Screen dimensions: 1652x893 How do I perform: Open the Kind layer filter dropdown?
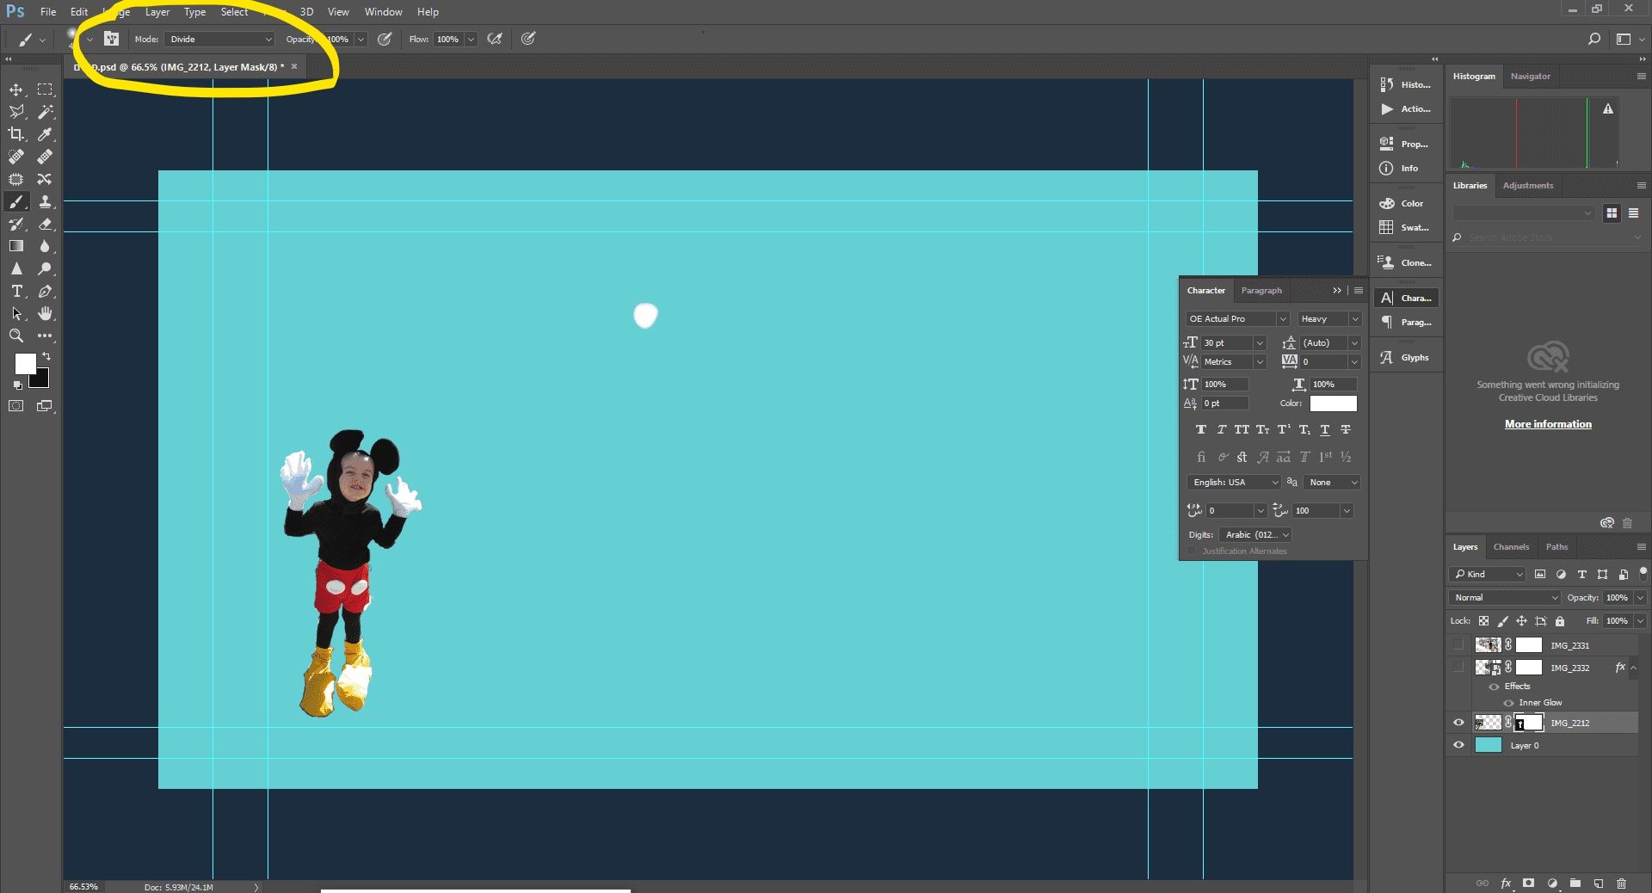point(1488,574)
